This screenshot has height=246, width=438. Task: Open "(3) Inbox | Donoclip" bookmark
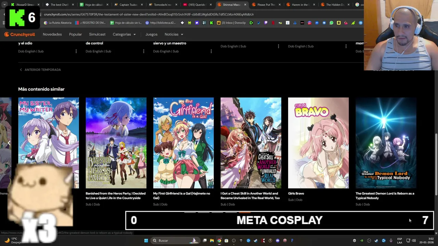point(231,23)
